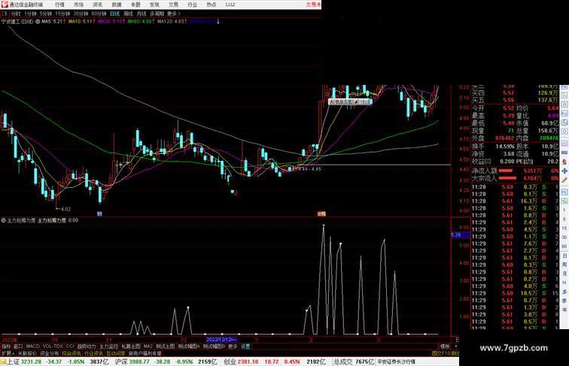Click the 大宗流入 inflow bar
Image resolution: width=569 pixels, height=366 pixels.
tap(507, 178)
